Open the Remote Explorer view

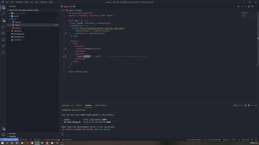pos(3,39)
